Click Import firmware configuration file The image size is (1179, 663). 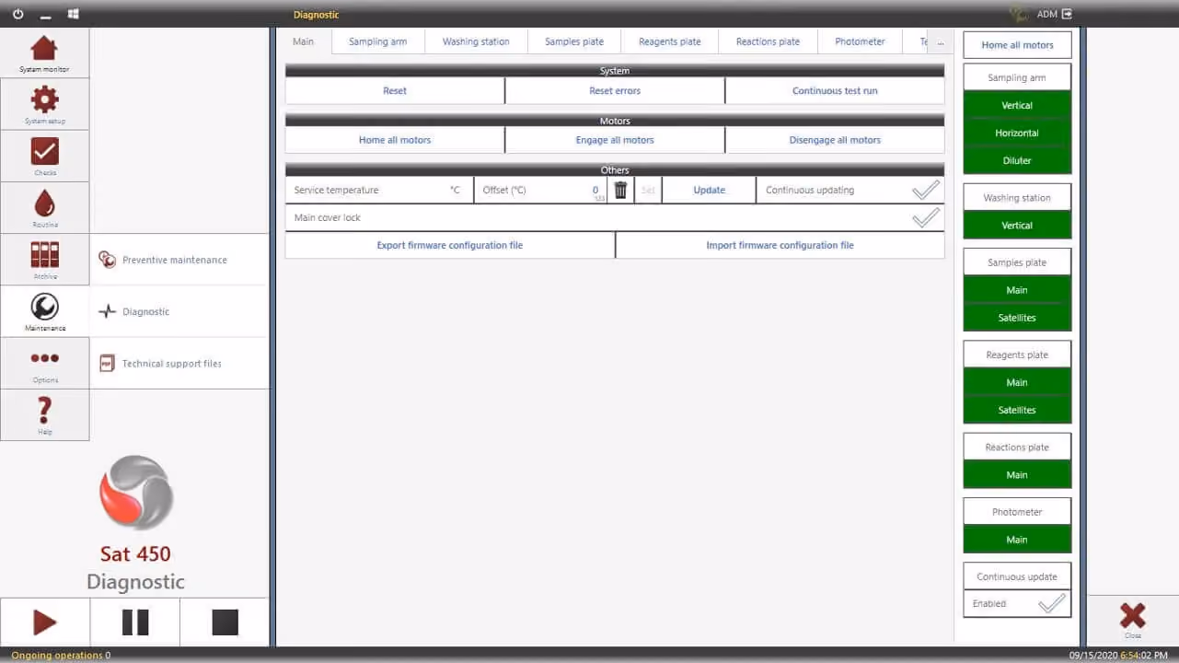780,245
